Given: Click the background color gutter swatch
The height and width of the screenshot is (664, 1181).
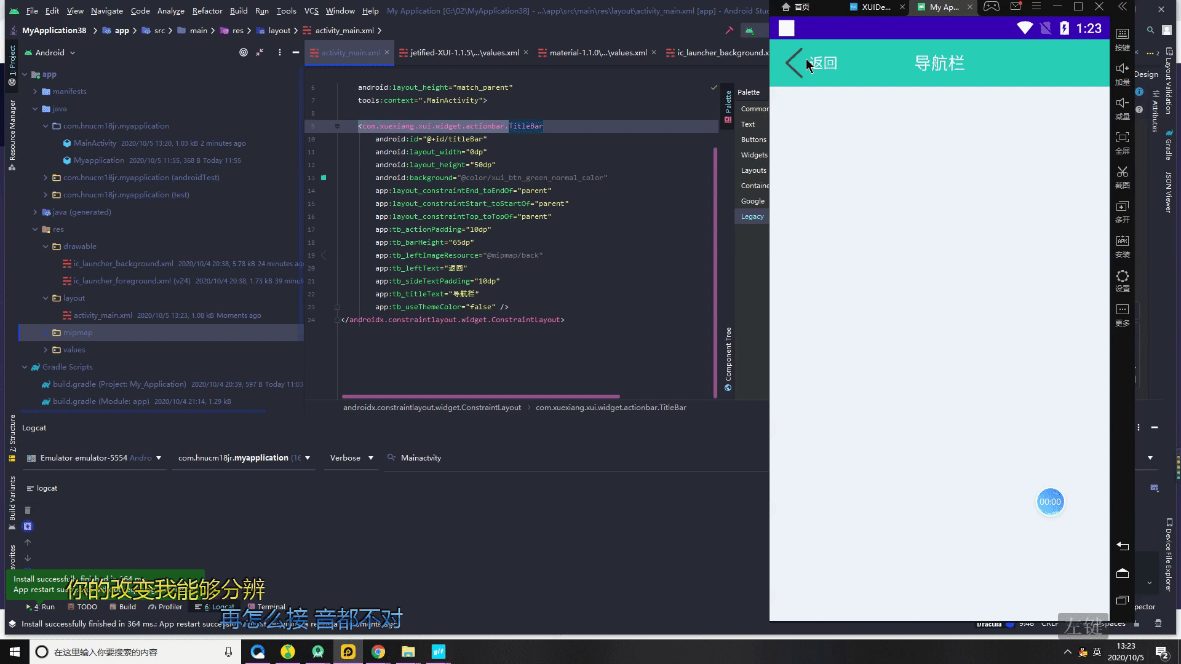Looking at the screenshot, I should [324, 178].
